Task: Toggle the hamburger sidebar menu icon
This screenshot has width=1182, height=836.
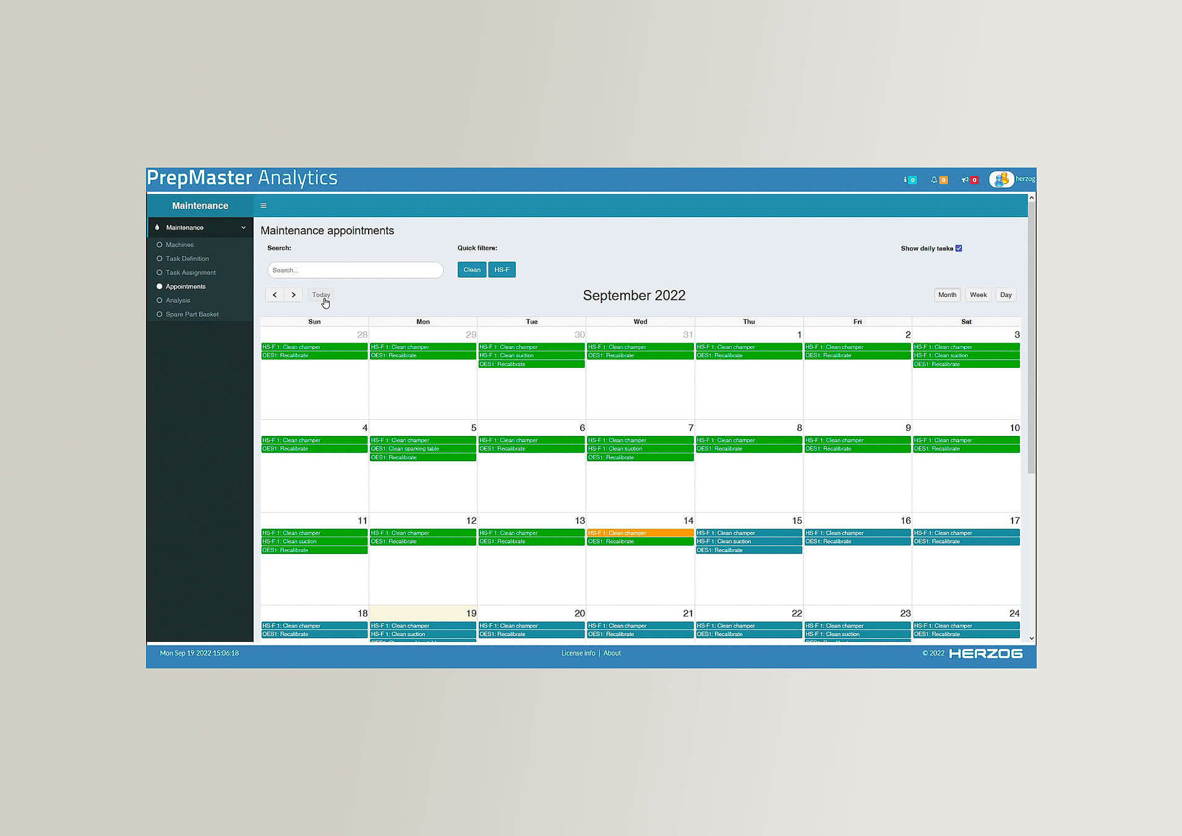Action: (263, 206)
